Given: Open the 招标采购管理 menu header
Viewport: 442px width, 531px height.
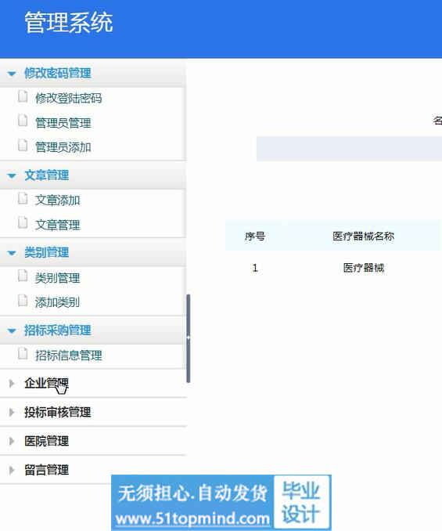Looking at the screenshot, I should click(57, 331).
